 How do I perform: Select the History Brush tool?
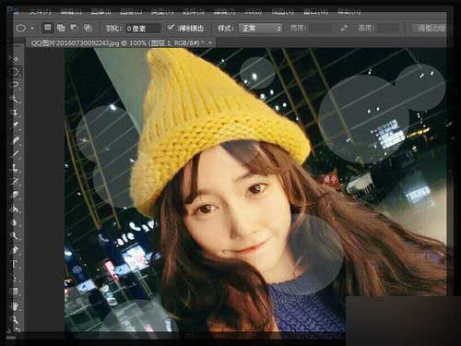(x=15, y=181)
